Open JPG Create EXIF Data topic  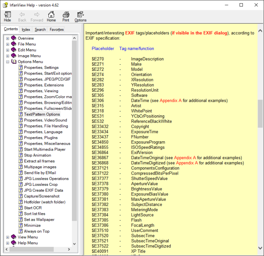44,190
